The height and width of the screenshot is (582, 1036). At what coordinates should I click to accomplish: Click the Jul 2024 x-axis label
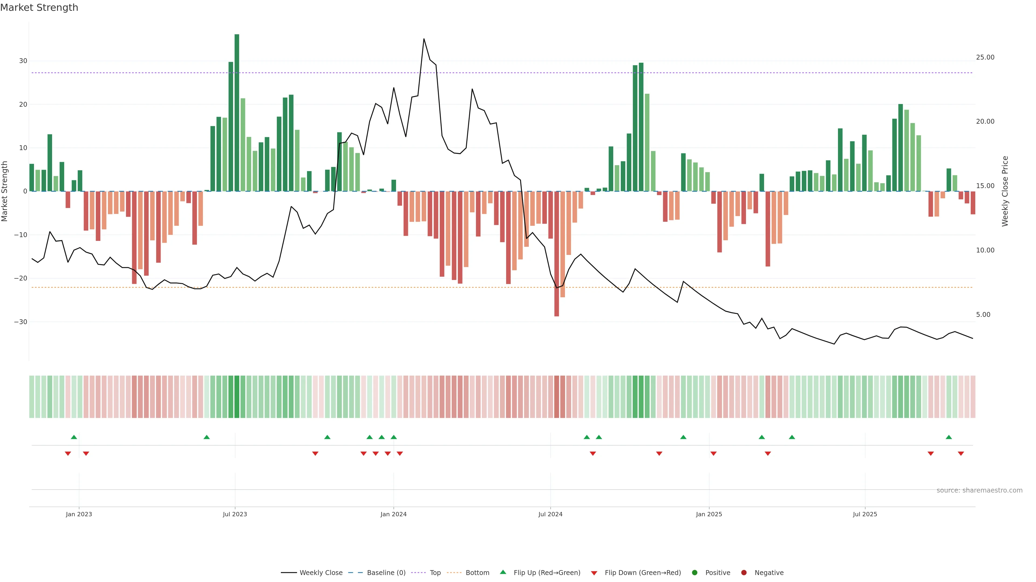point(550,515)
